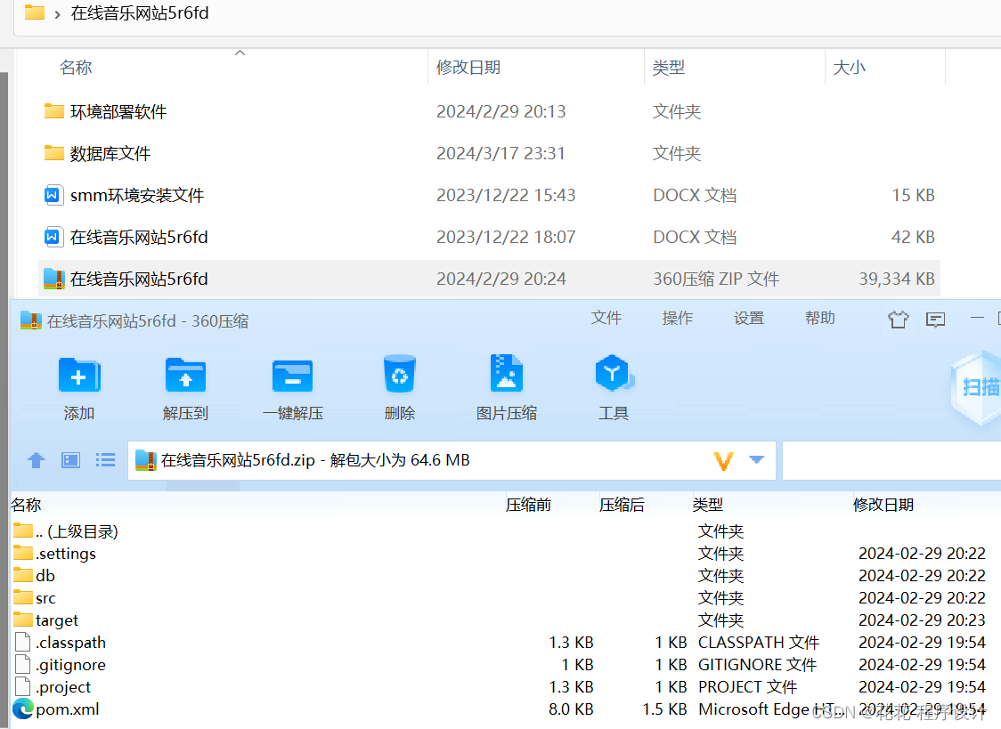The height and width of the screenshot is (729, 1001).
Task: Open the 设置 menu
Action: (x=749, y=318)
